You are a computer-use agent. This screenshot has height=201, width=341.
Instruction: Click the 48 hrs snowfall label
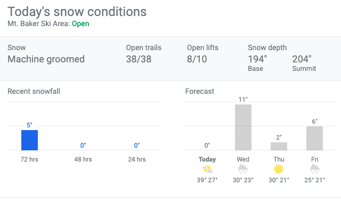pyautogui.click(x=83, y=159)
